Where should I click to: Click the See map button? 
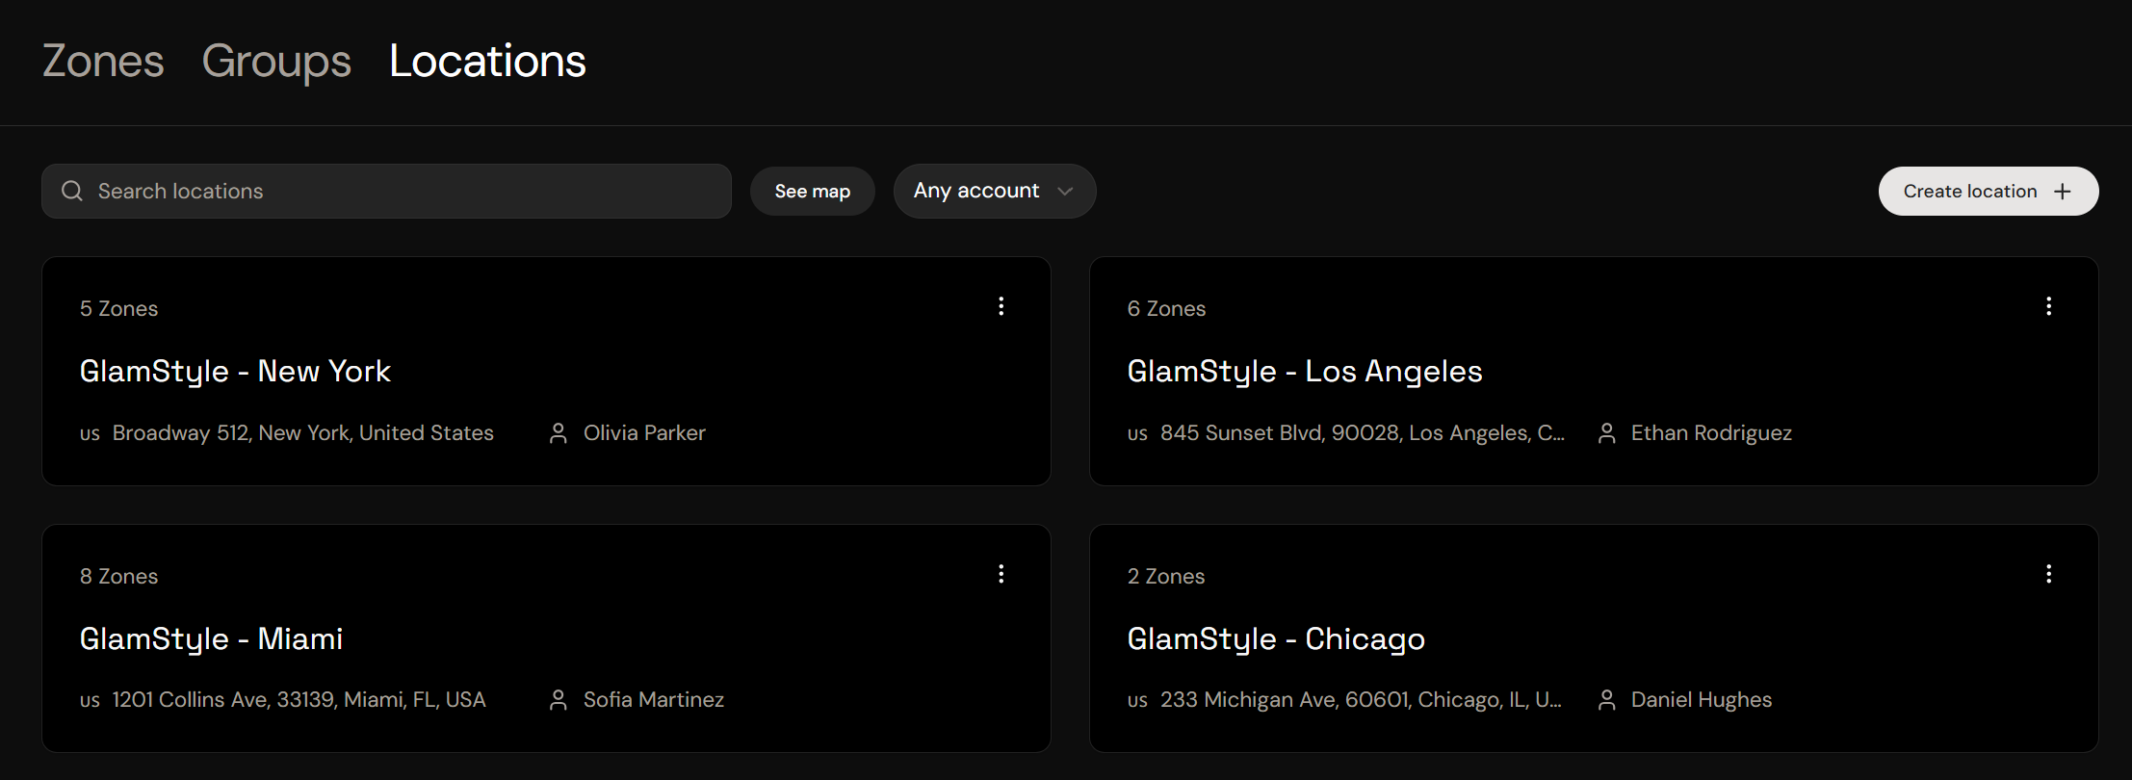coord(813,191)
